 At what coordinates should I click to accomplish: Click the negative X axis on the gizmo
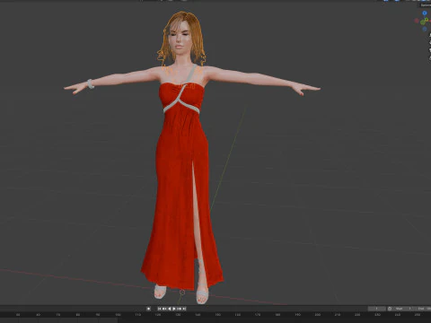pos(417,21)
